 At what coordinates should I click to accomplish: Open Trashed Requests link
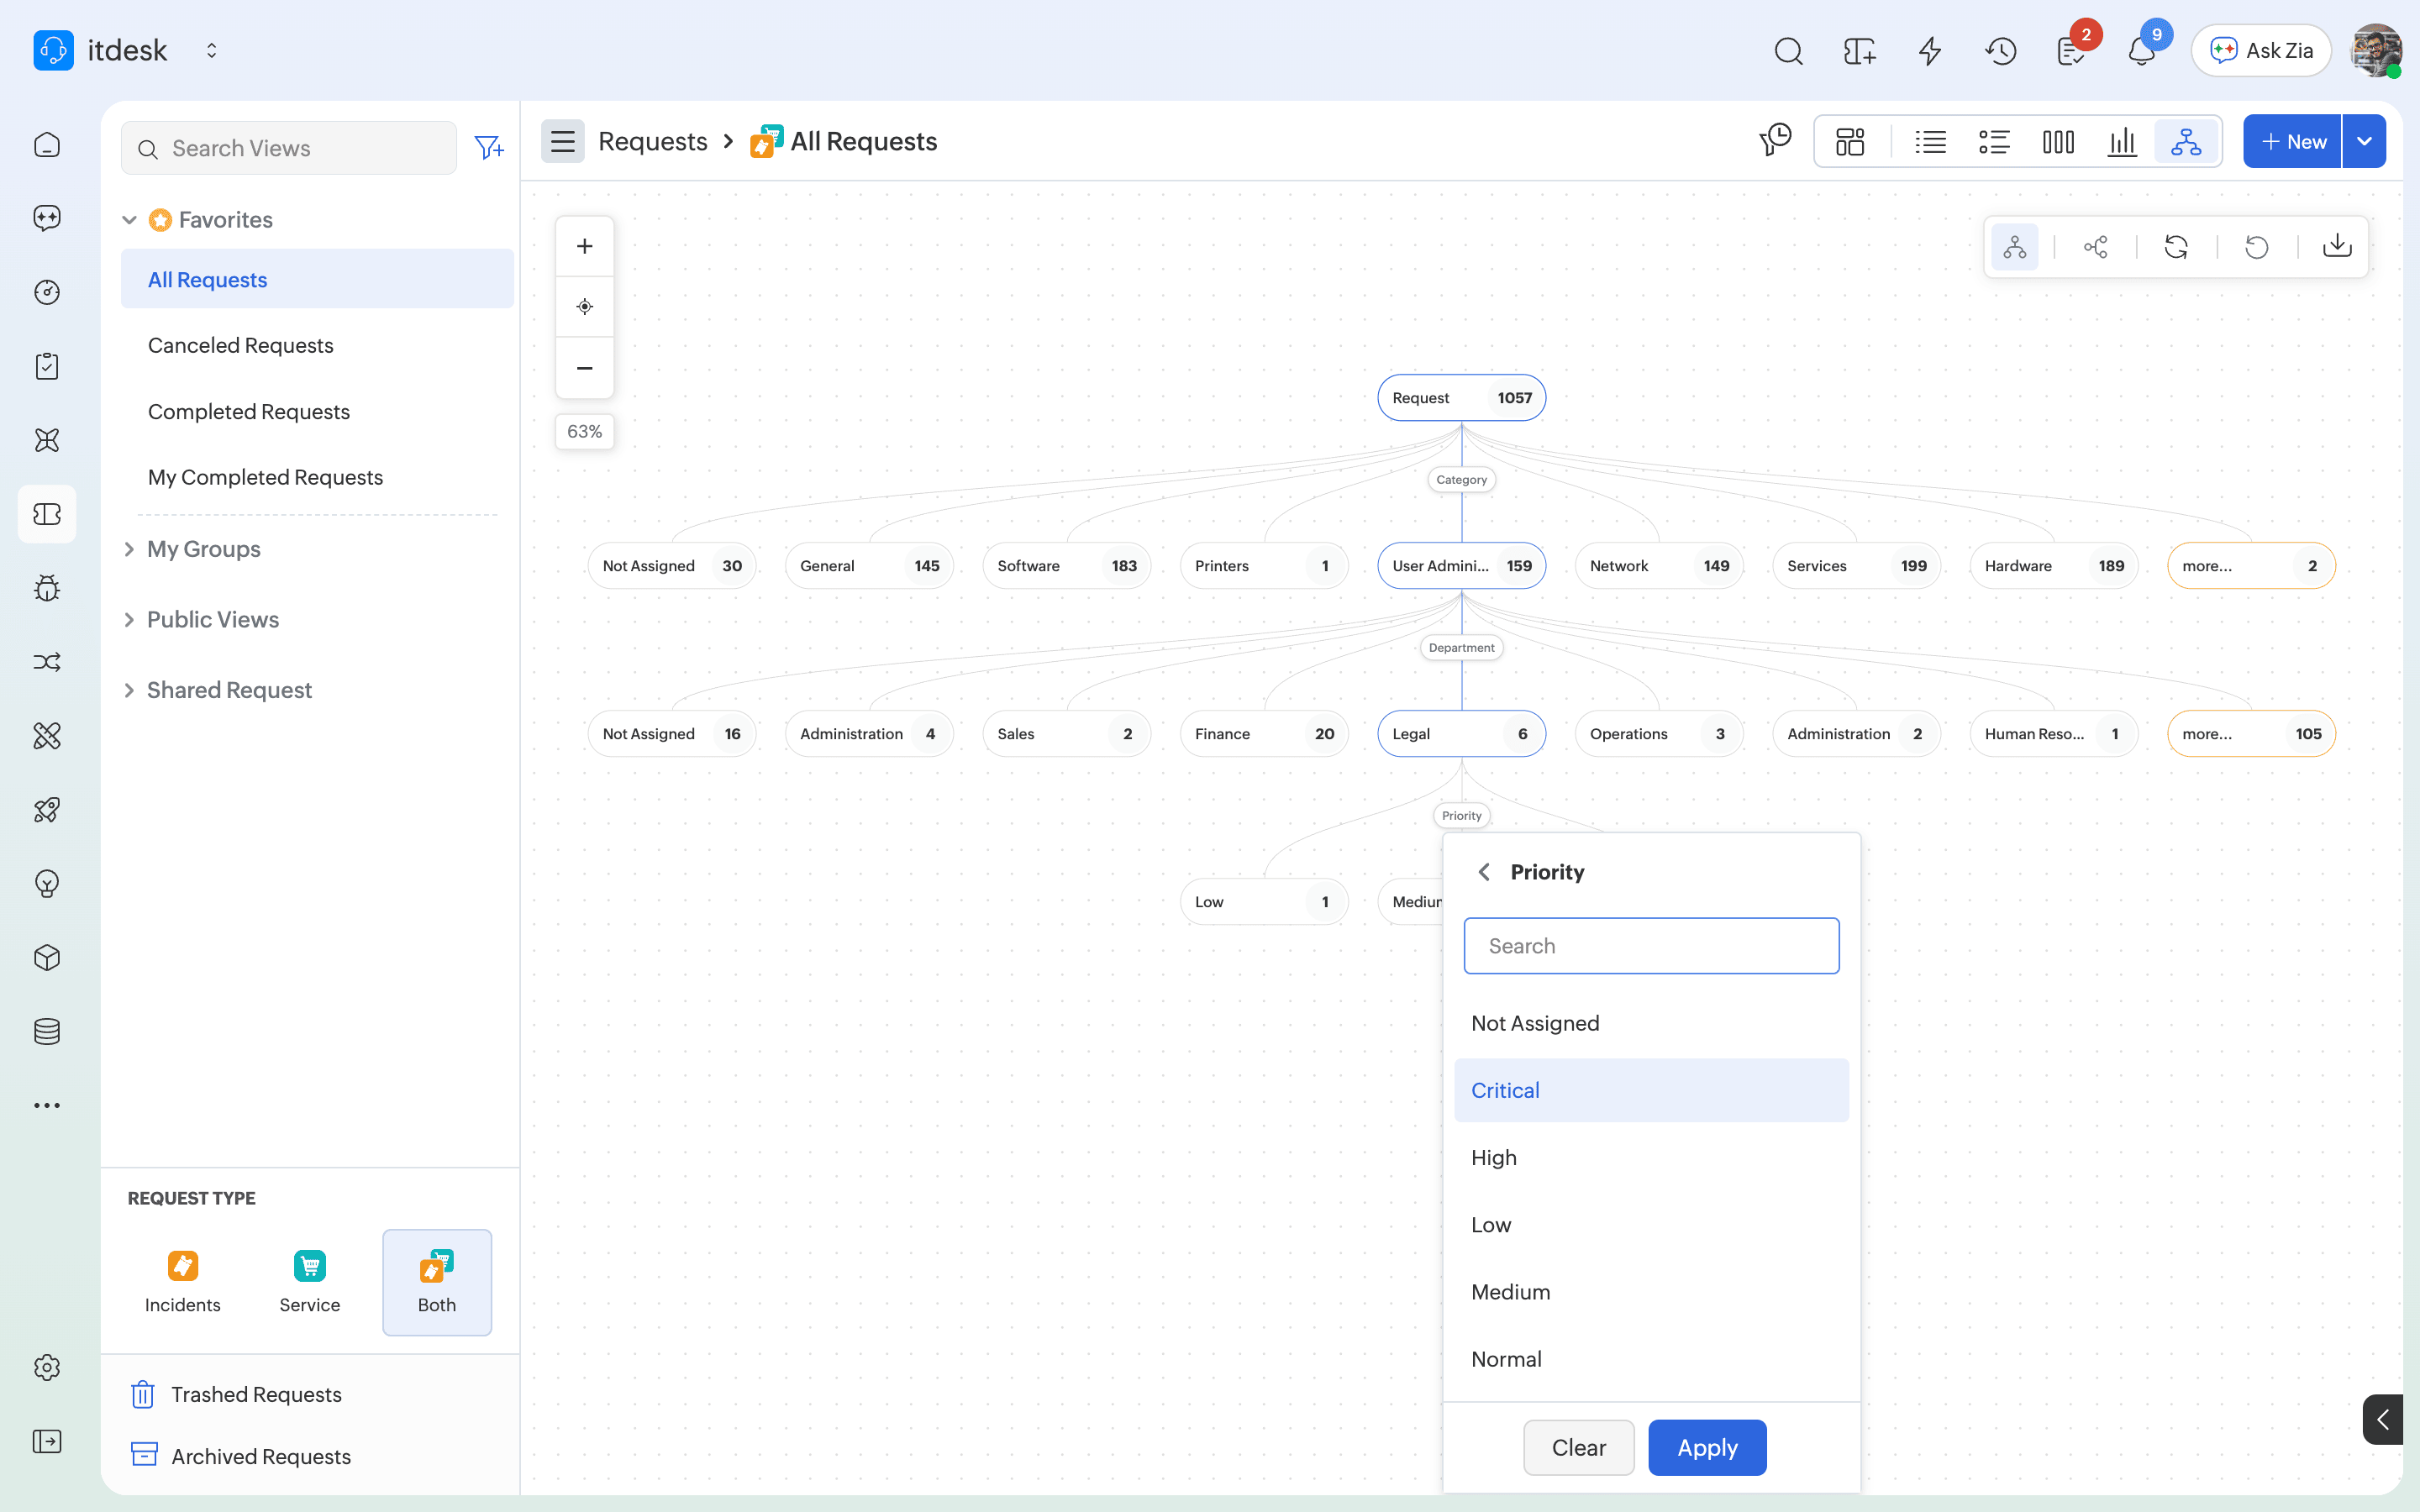[x=256, y=1394]
